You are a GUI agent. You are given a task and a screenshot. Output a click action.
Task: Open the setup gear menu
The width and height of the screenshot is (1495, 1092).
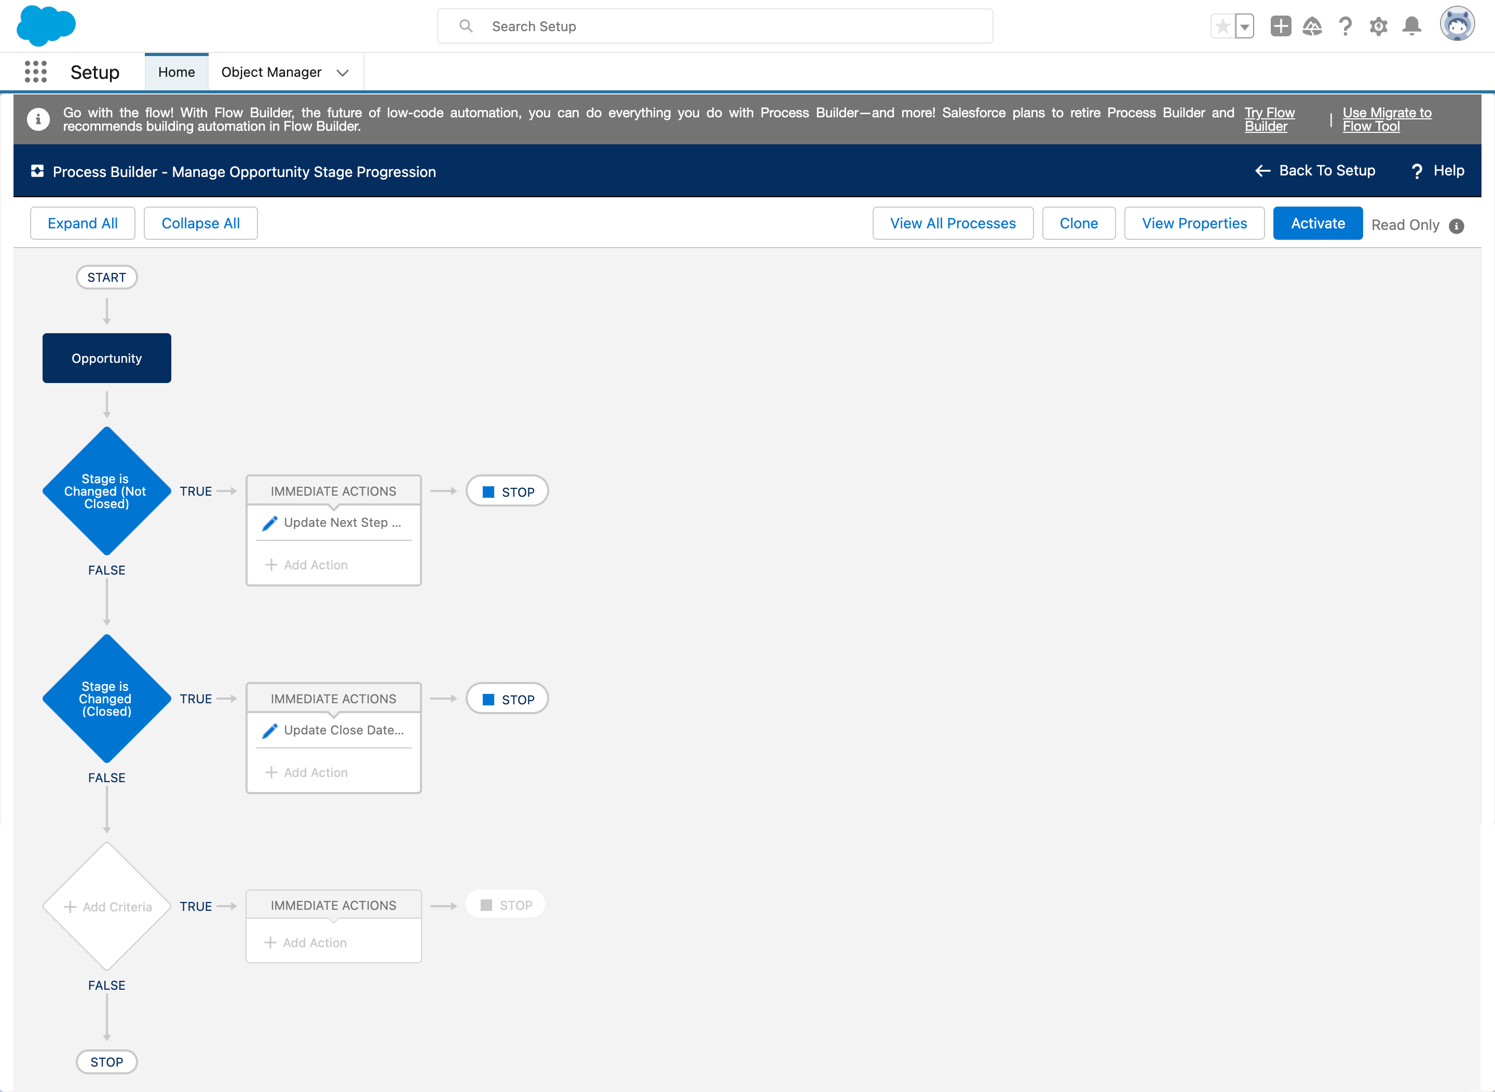tap(1379, 26)
